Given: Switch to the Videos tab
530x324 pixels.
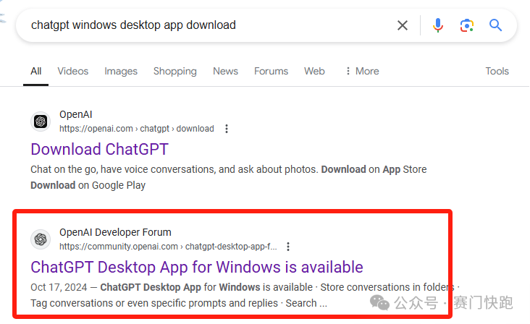Looking at the screenshot, I should click(x=72, y=71).
